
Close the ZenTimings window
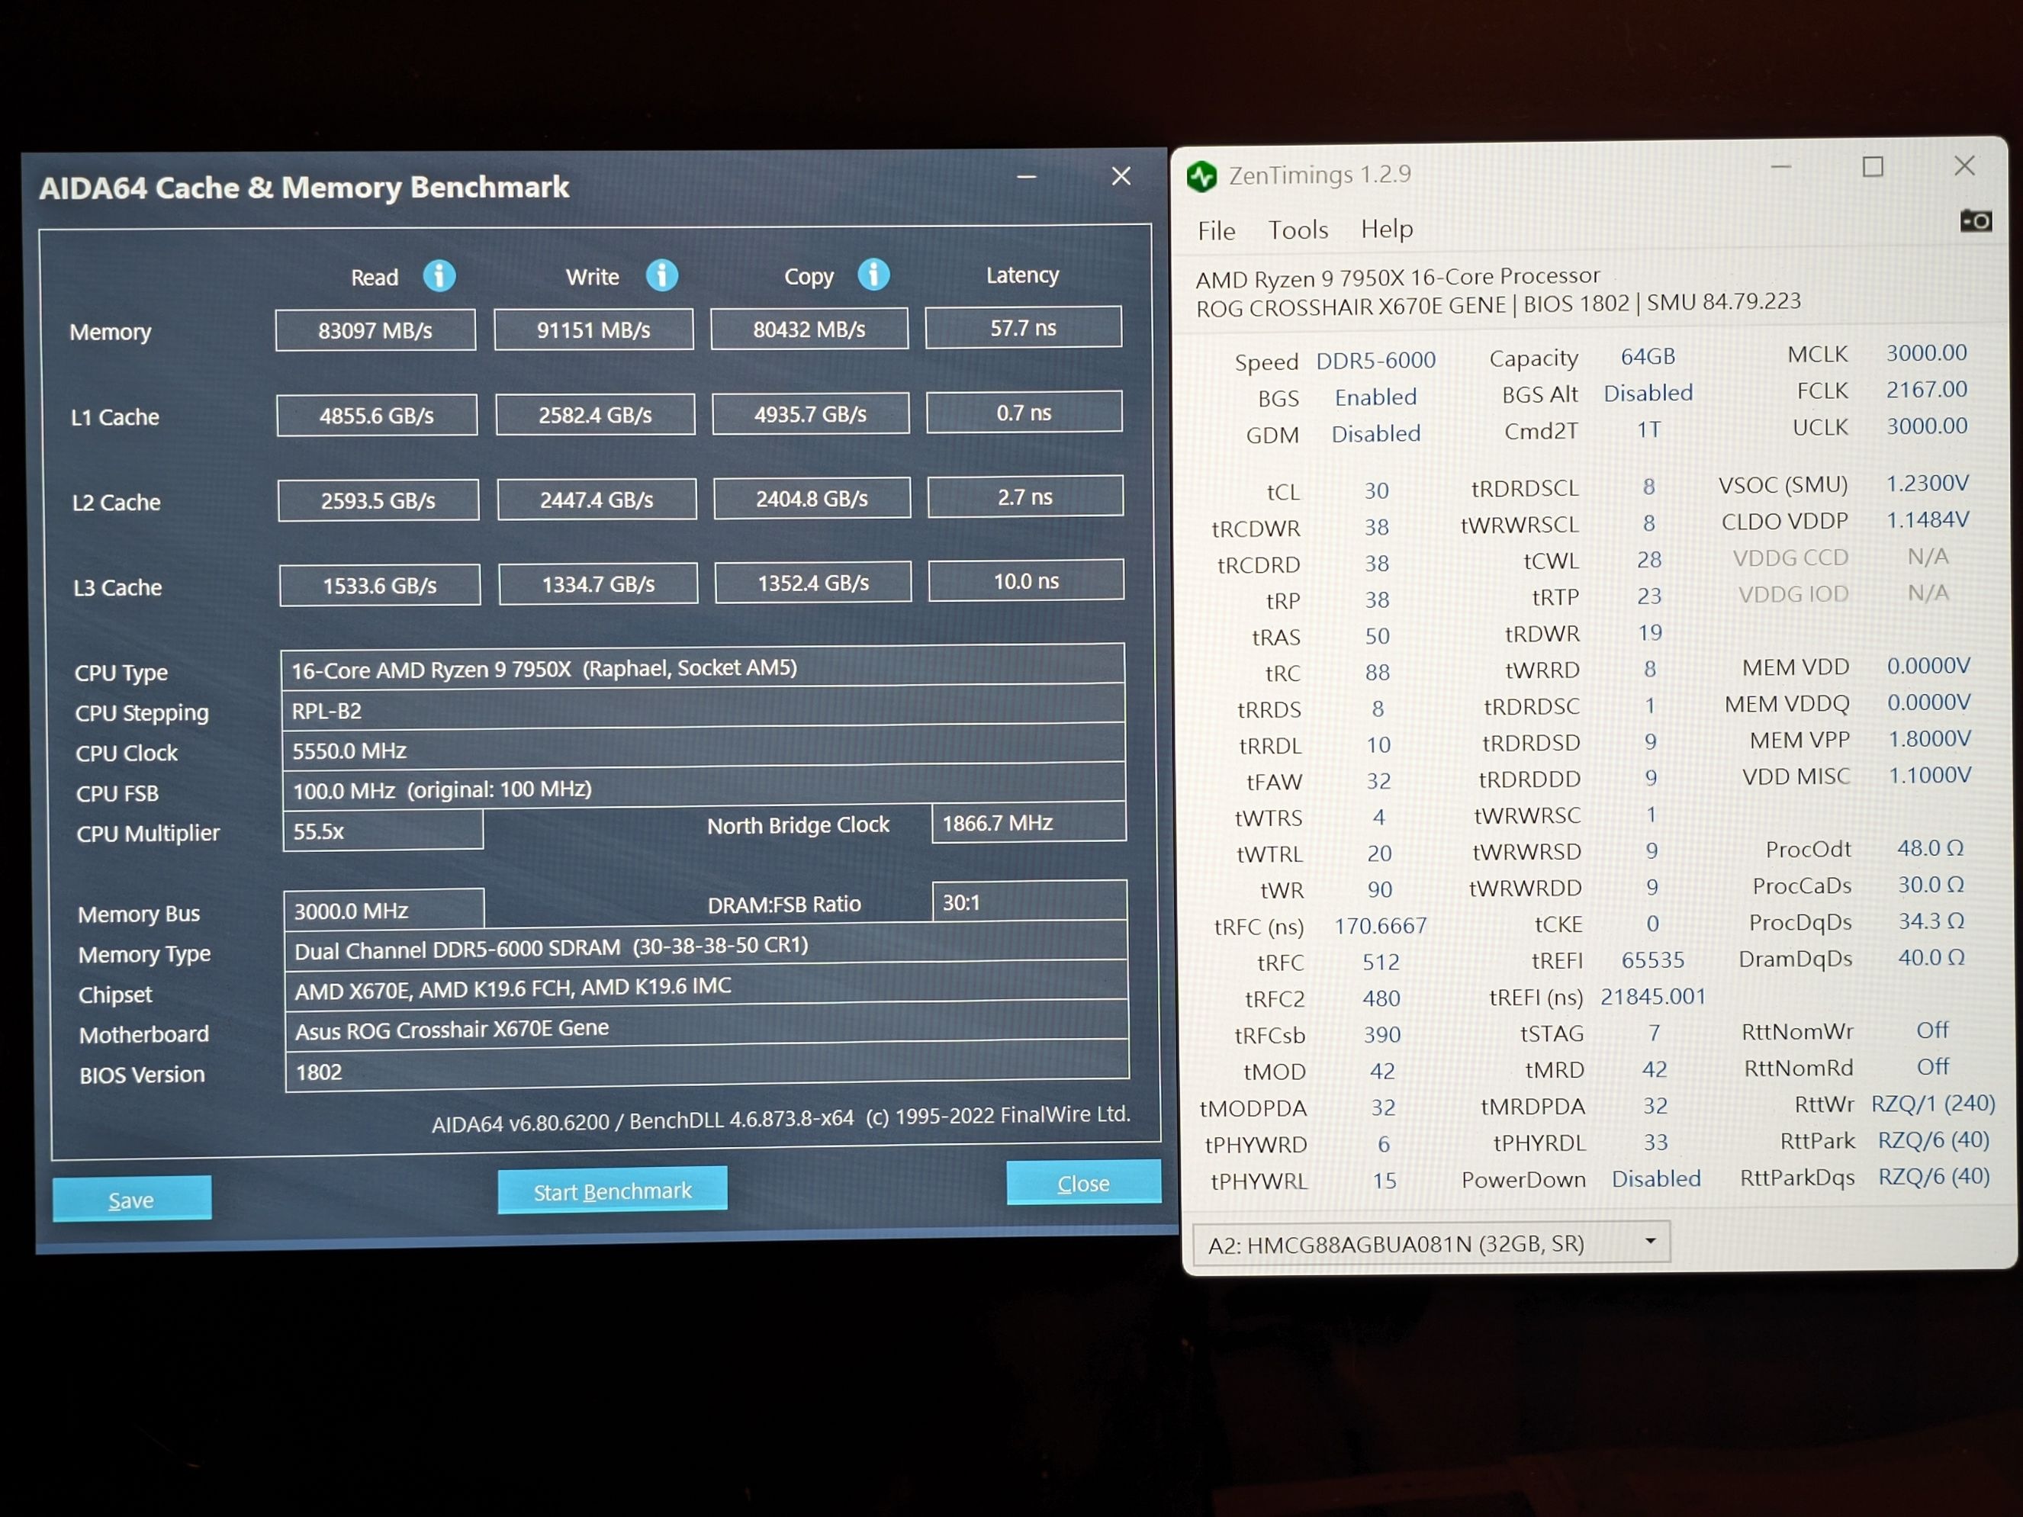[x=1963, y=166]
